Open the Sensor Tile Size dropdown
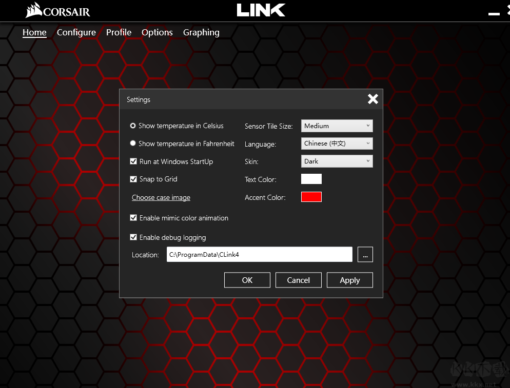510x388 pixels. (337, 126)
